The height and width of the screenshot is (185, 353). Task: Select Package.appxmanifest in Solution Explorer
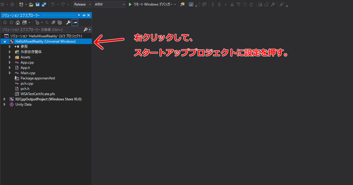click(x=38, y=78)
